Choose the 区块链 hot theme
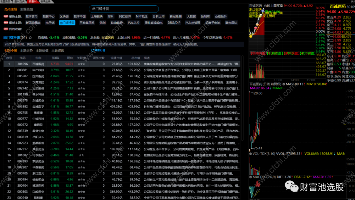The image size is (355, 200). tap(64, 16)
